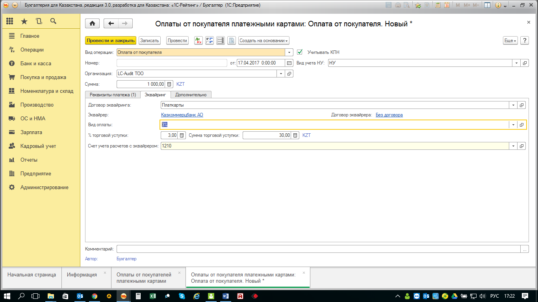Click the Провести button
The width and height of the screenshot is (538, 302).
(x=177, y=41)
